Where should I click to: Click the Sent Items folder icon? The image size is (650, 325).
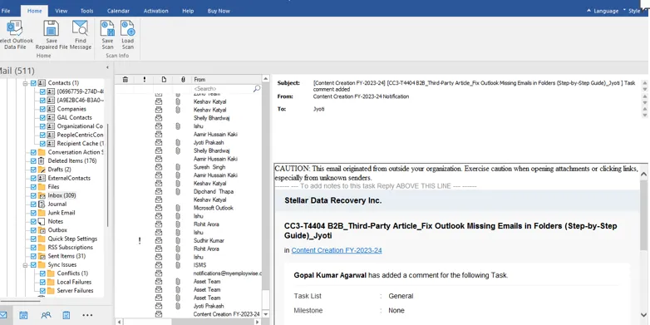[42, 256]
